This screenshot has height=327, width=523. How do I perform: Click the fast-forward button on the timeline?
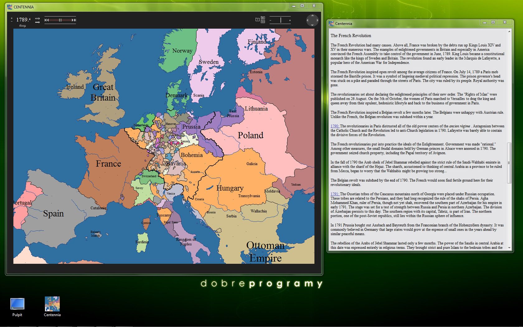tap(74, 20)
